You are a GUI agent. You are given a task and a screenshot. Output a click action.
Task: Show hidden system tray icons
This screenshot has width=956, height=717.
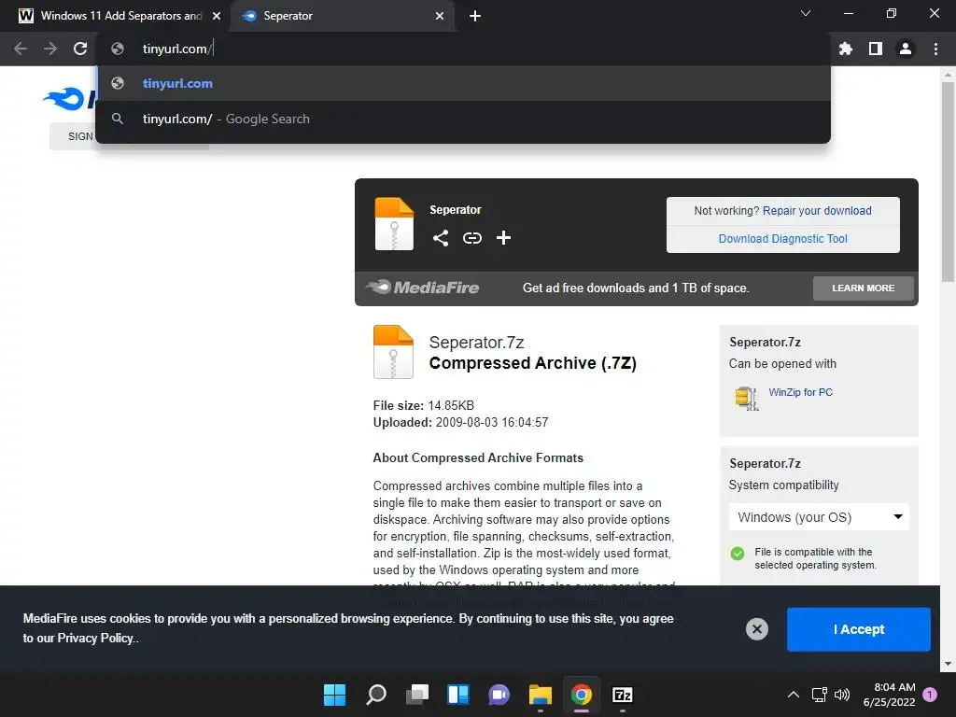[794, 695]
